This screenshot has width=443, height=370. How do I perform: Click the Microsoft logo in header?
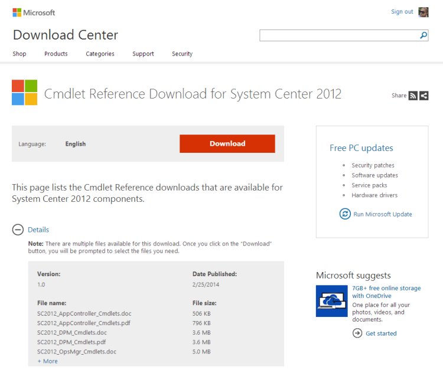coord(34,13)
